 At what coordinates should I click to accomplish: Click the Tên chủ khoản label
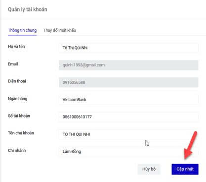pos(21,133)
